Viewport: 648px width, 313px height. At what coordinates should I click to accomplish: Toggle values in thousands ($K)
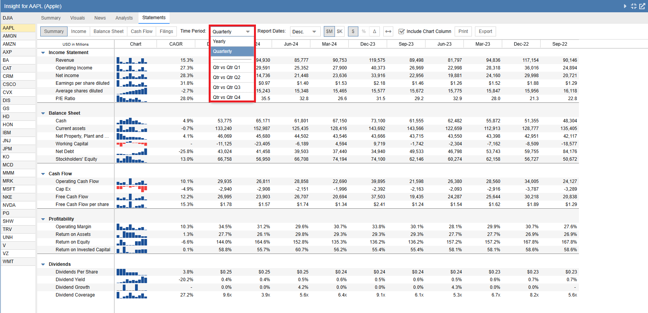tap(340, 31)
